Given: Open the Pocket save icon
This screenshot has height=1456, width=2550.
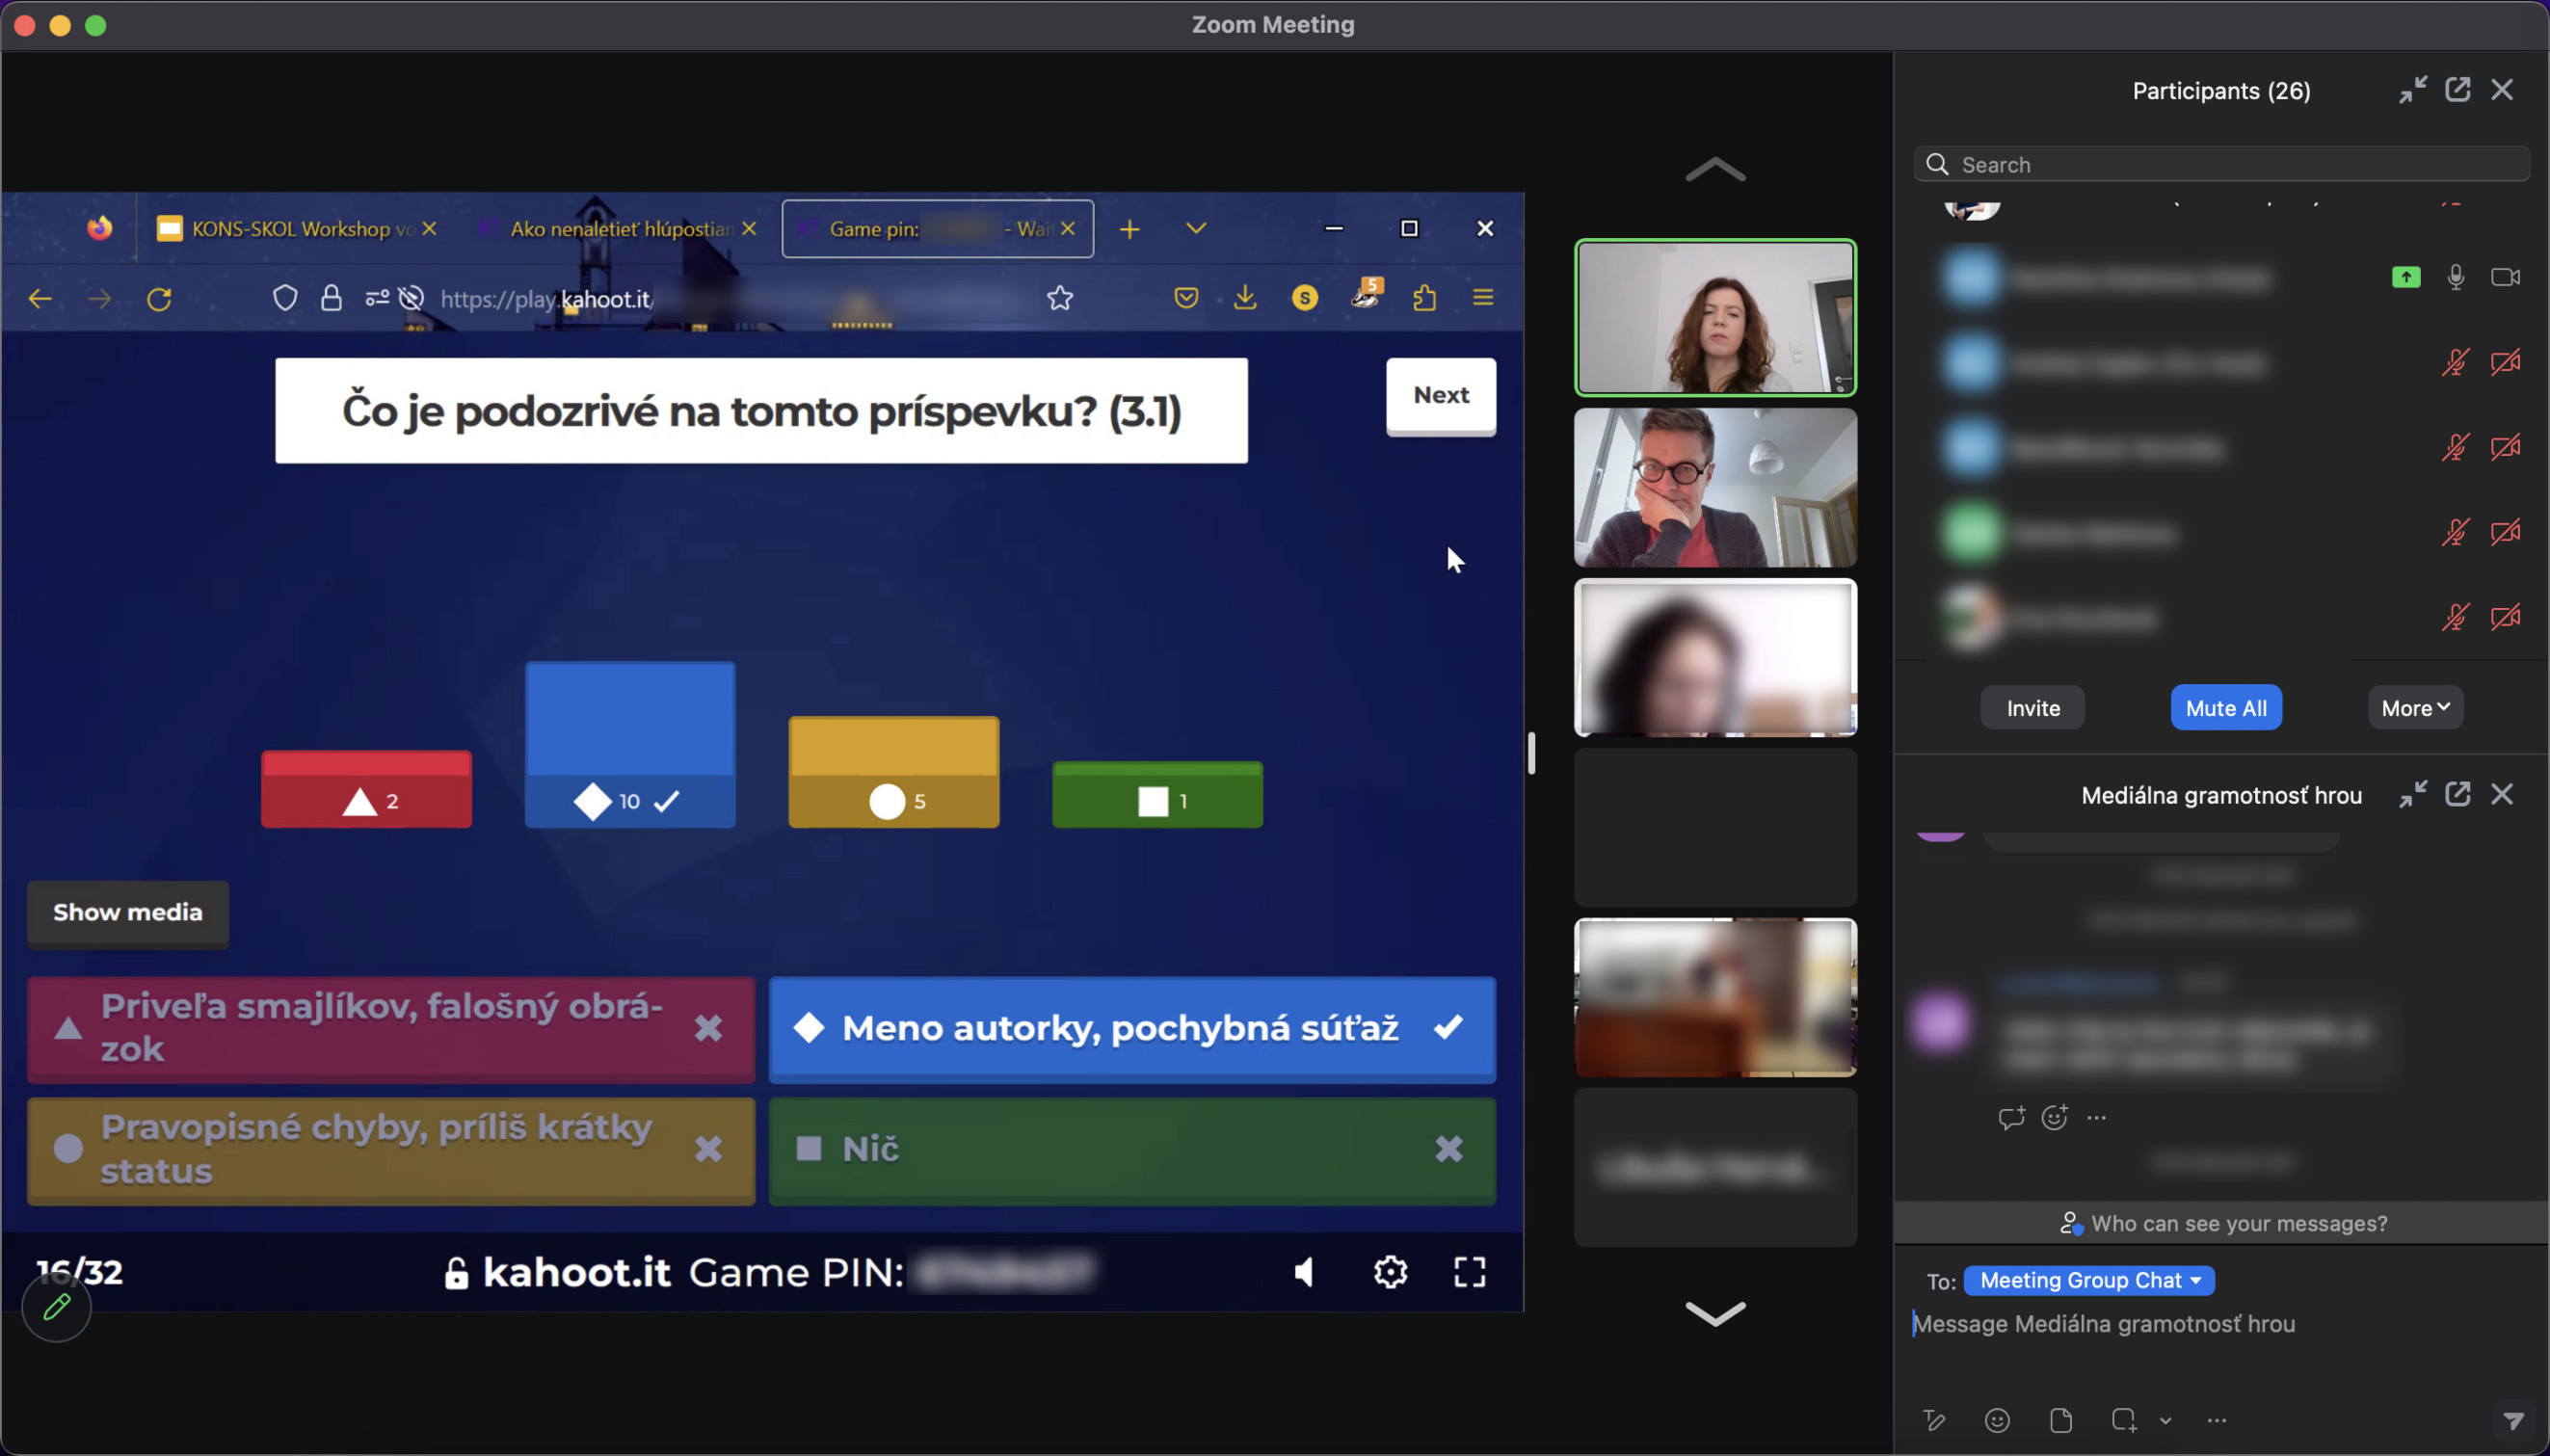Looking at the screenshot, I should (x=1186, y=298).
